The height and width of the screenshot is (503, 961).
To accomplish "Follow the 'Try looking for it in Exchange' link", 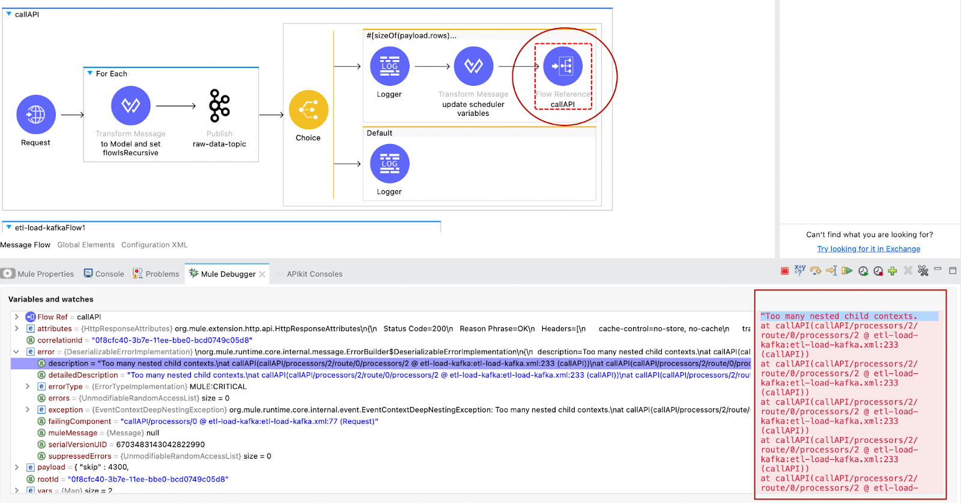I will pos(869,249).
